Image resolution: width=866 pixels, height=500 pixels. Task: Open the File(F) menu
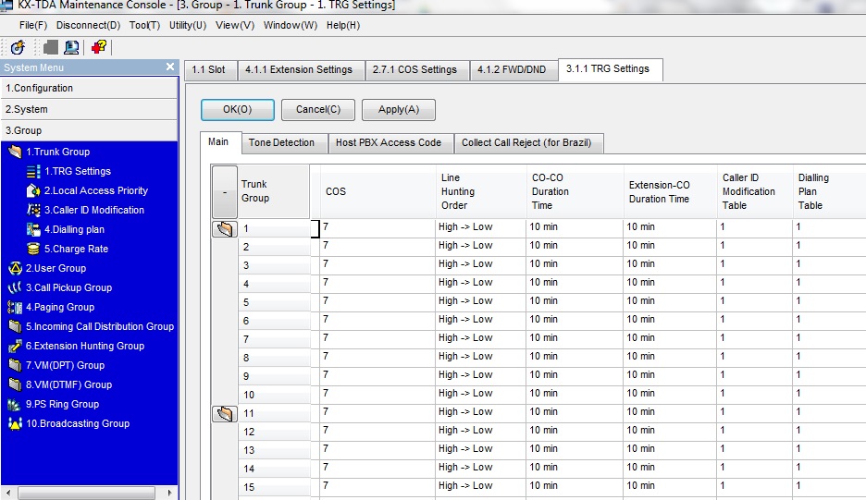coord(33,25)
